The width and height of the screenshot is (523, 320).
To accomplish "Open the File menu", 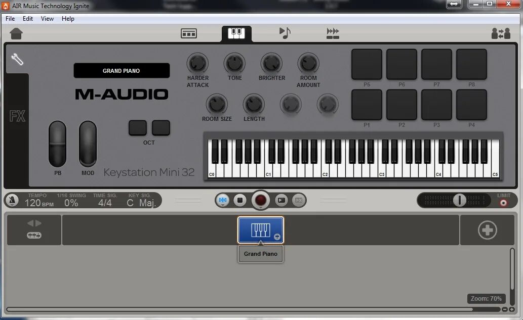I will click(x=10, y=19).
